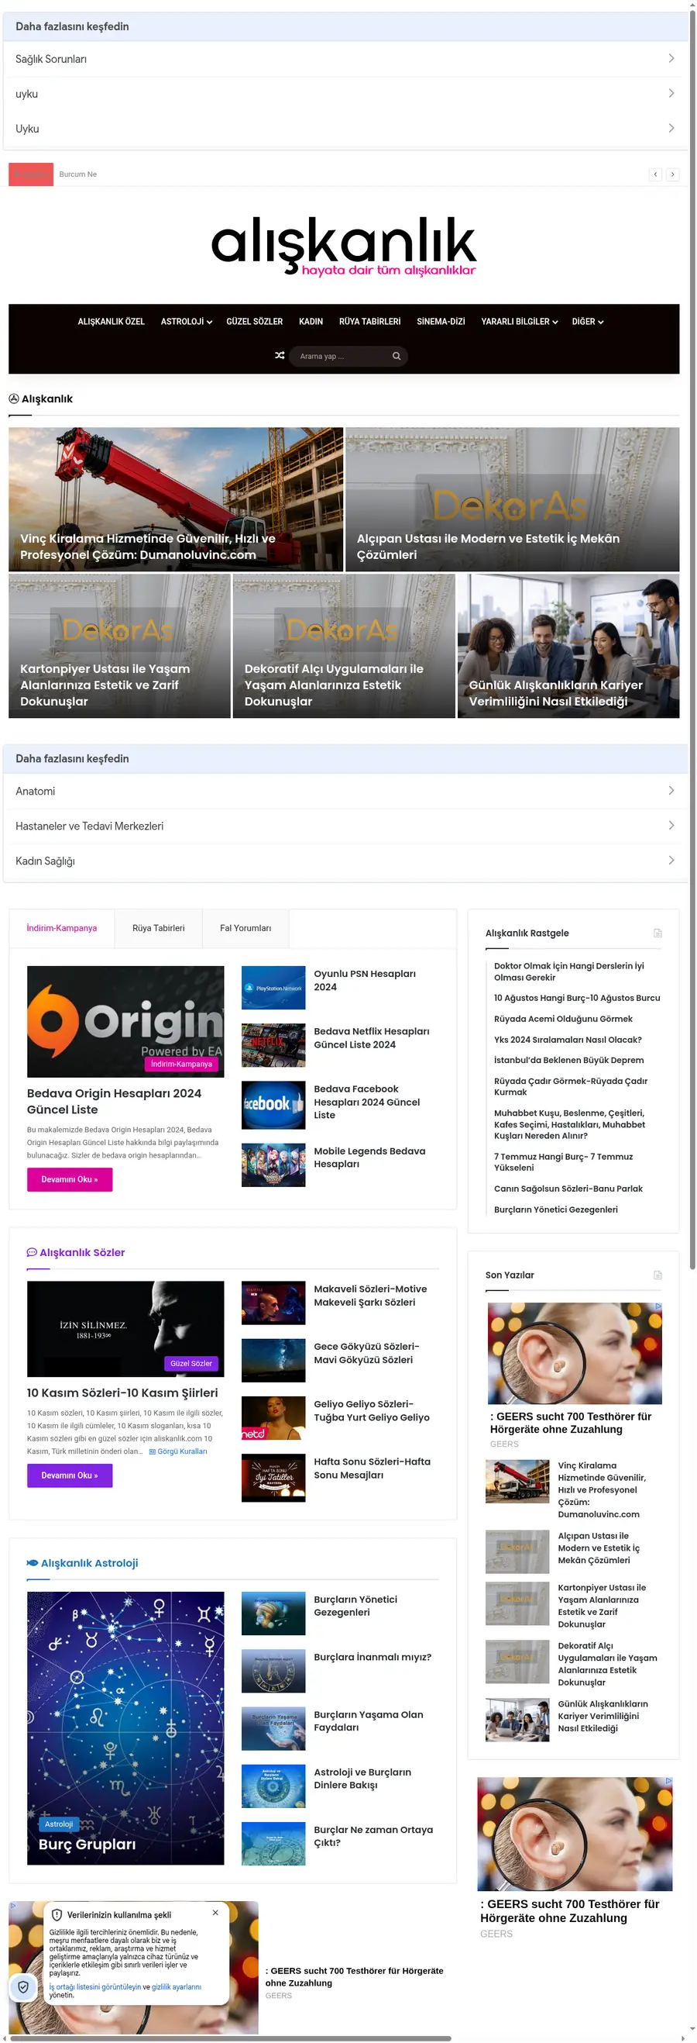This screenshot has height=2043, width=697.
Task: Click ad choices icon on sidebar GEERS ad
Action: click(x=658, y=1306)
